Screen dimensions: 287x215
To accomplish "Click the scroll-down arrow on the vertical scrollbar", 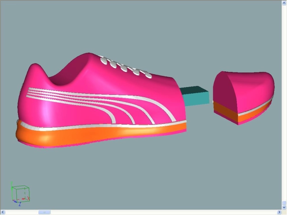I will coord(283,206).
